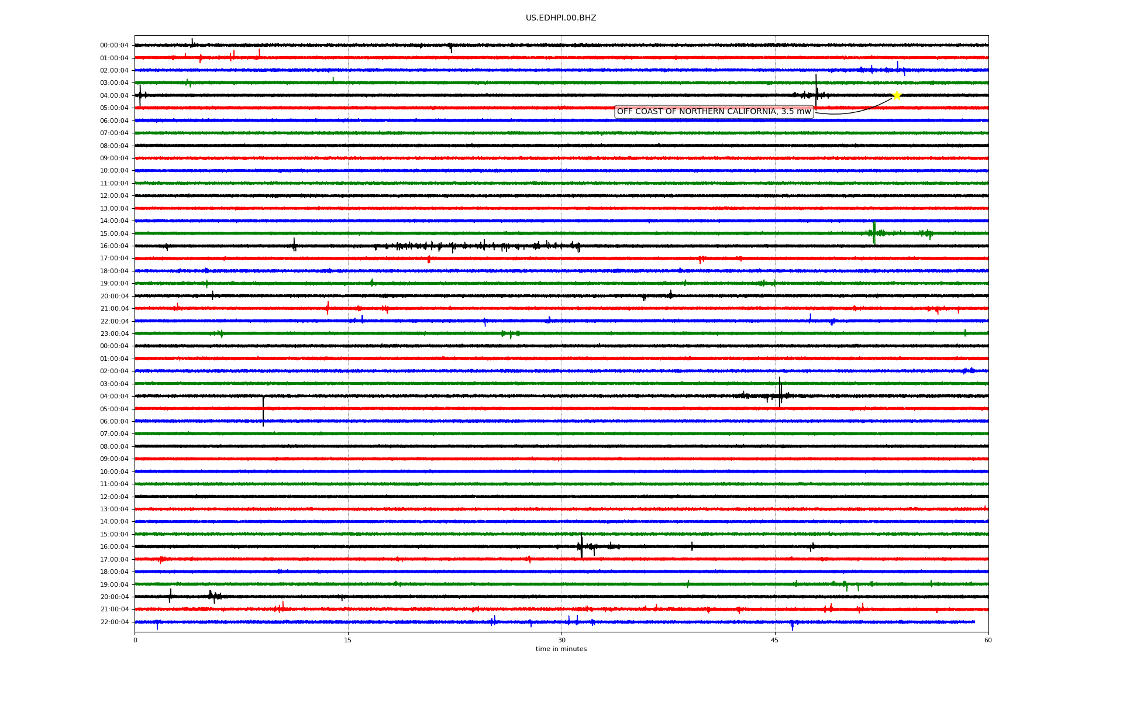The image size is (1123, 702).
Task: Click the 04:00:04 label of the starred trace
Action: pos(114,96)
